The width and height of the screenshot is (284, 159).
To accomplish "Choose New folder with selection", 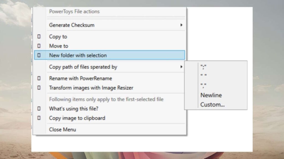I will (x=109, y=55).
